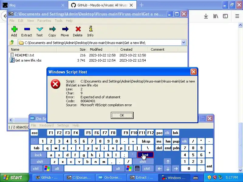The width and height of the screenshot is (243, 182).
Task: Toggle the nlk num lock key
Action: point(184,141)
